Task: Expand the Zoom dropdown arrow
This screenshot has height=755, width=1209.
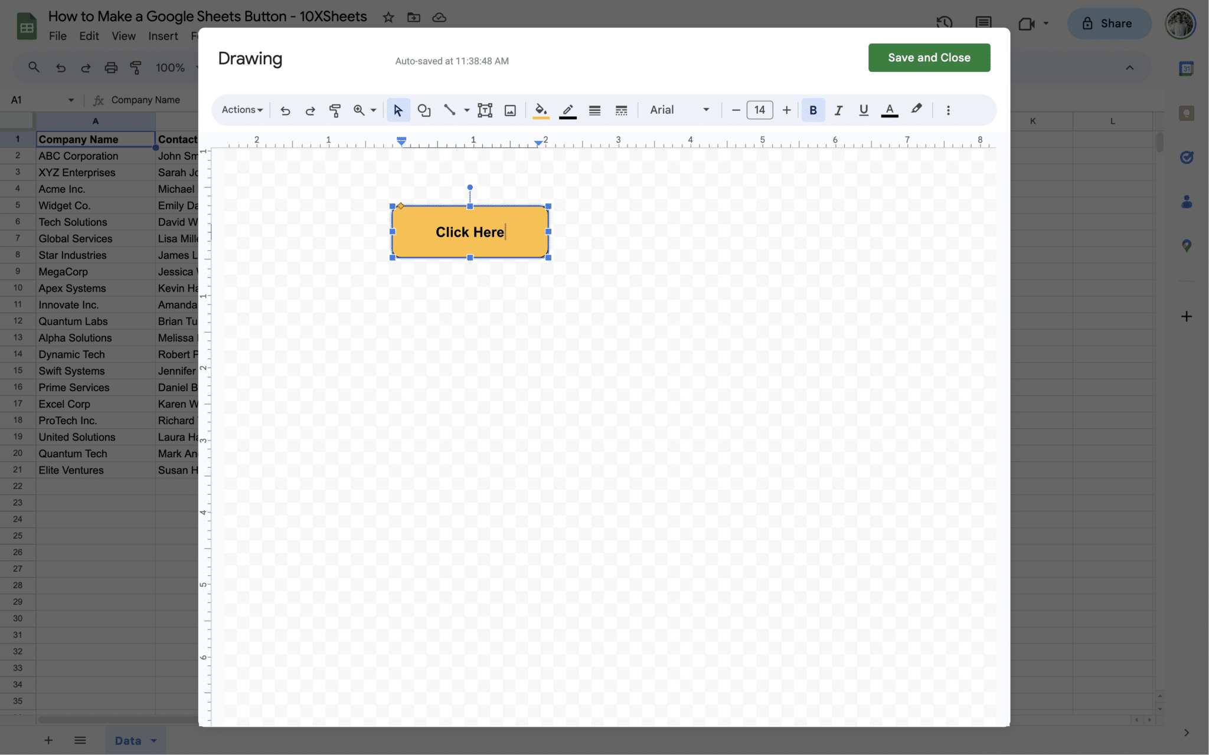Action: click(x=373, y=110)
